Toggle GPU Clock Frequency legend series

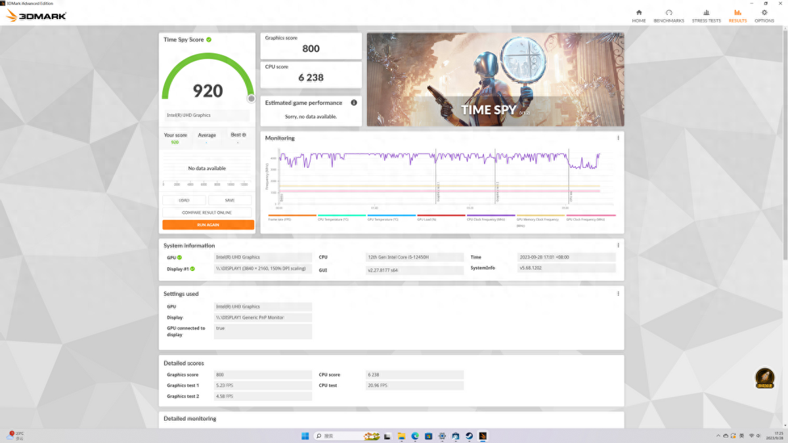click(x=591, y=217)
